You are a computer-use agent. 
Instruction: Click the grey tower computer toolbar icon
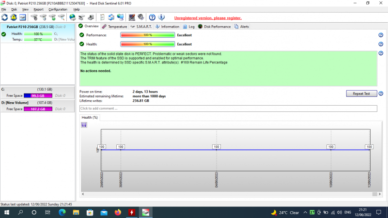91,17
